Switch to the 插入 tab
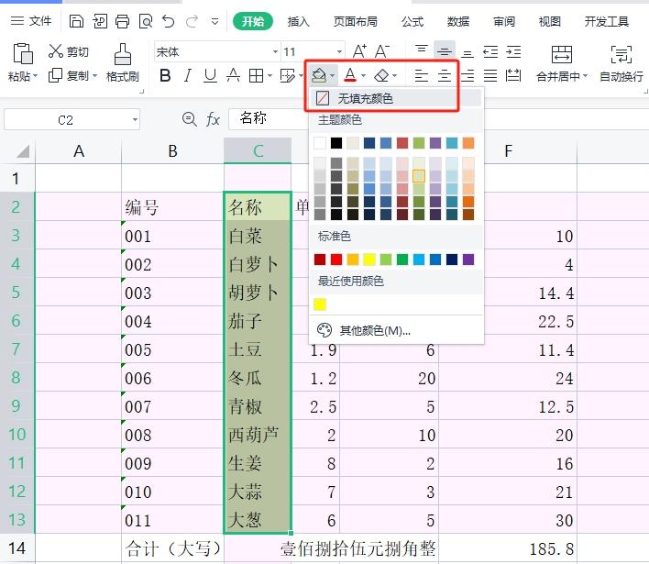Viewport: 649px width, 564px height. 299,21
